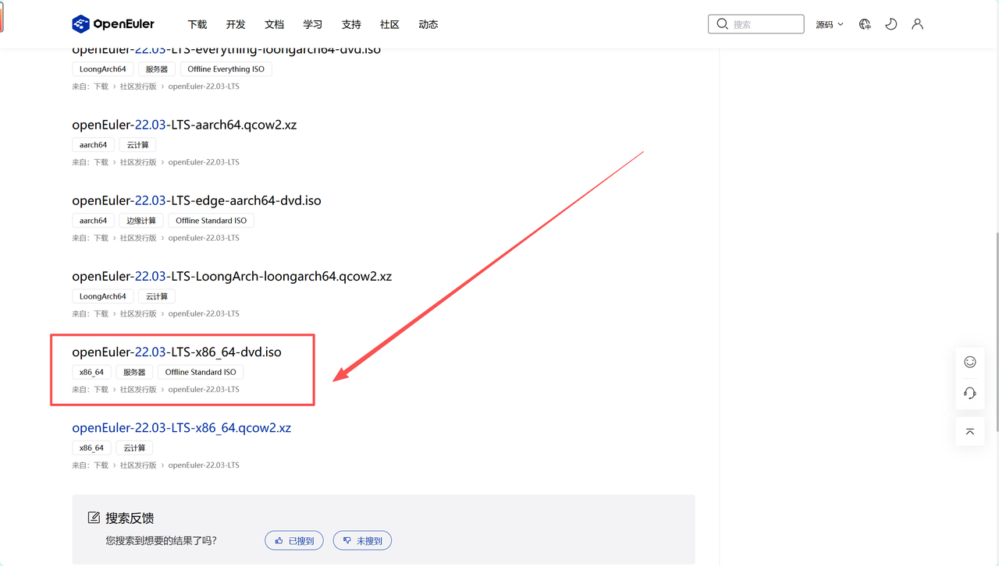Open openEuler-22.03-LTS-LoongArch-loongarch64.qcow2.xz result
Viewport: 999px width, 566px height.
click(x=232, y=276)
